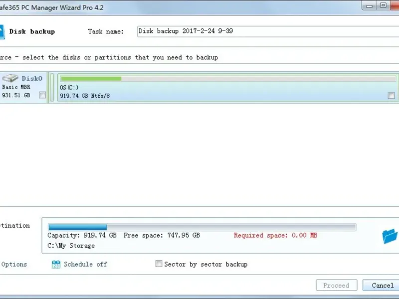Image resolution: width=399 pixels, height=299 pixels.
Task: Click the OS (C:) usage bar
Action: point(228,79)
